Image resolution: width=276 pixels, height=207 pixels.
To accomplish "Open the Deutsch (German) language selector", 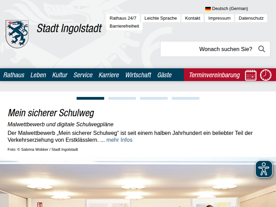I will (229, 9).
